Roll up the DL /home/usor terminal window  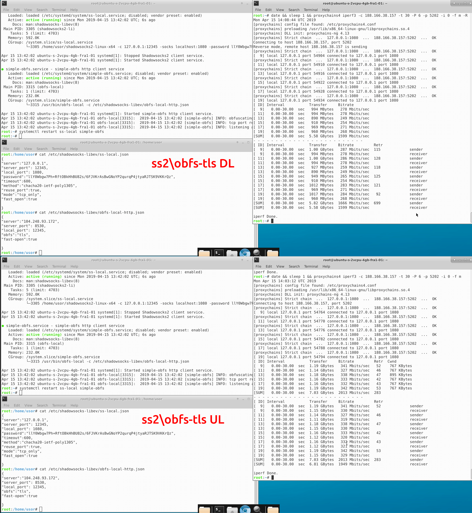237,142
